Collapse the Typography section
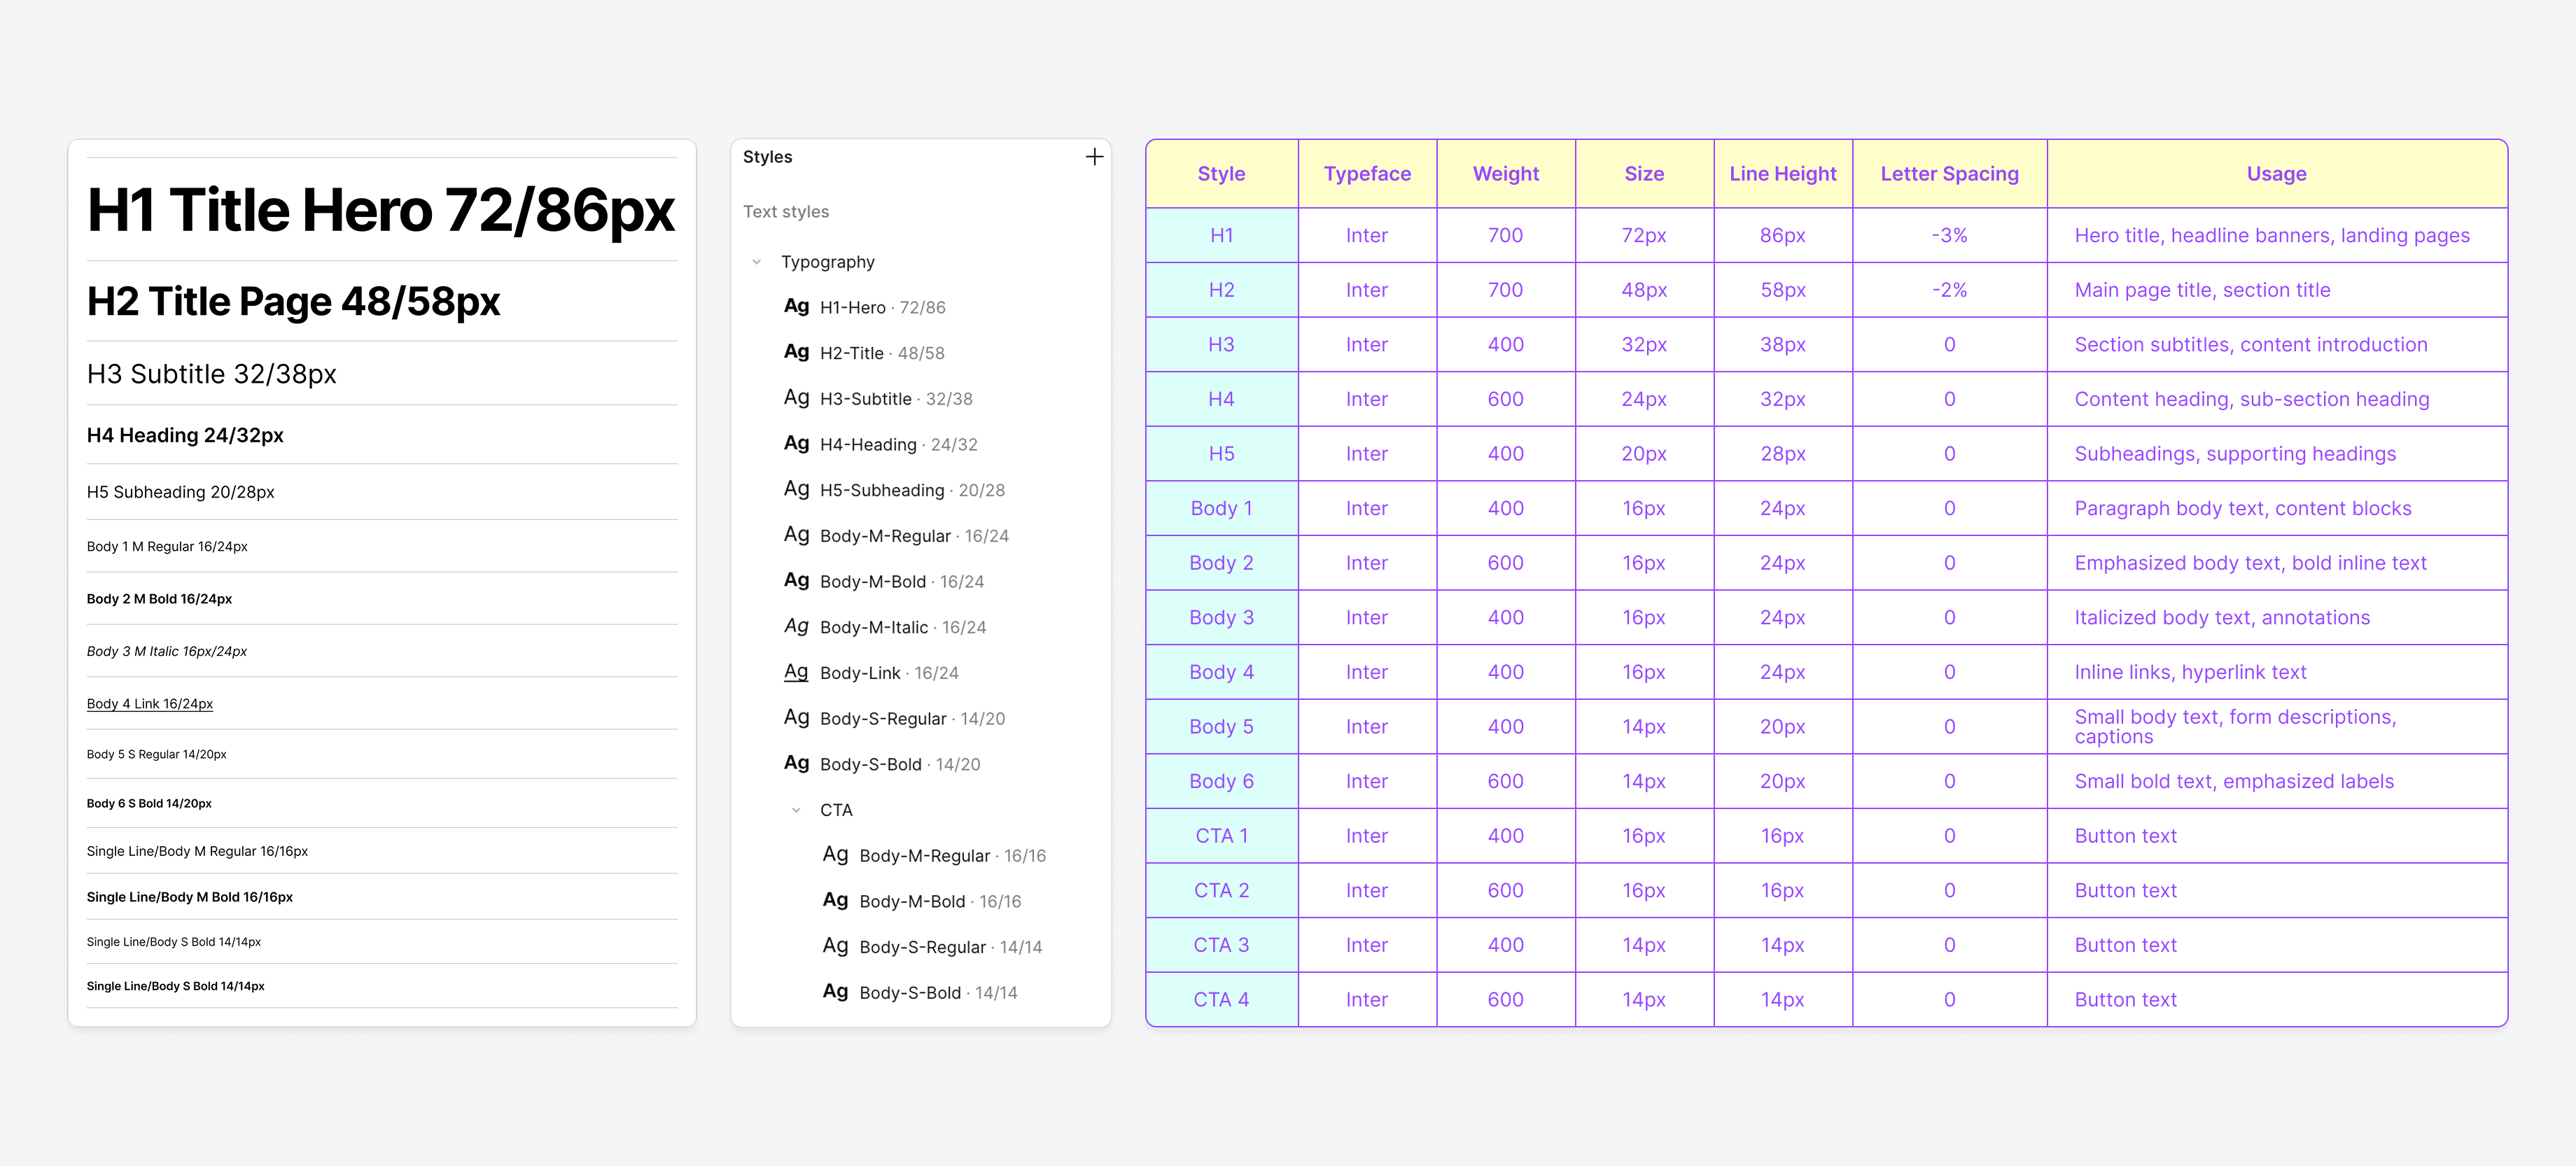Image resolution: width=2576 pixels, height=1166 pixels. [757, 261]
